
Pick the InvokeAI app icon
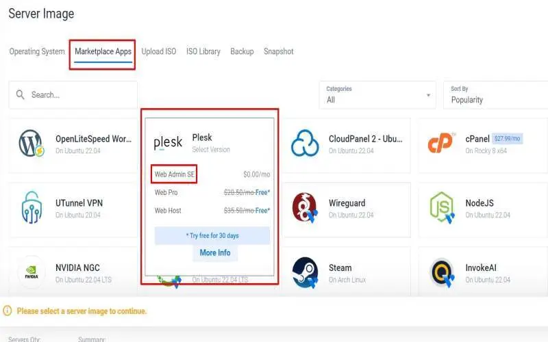pyautogui.click(x=441, y=272)
